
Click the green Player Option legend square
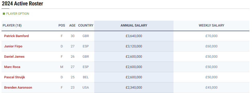(4, 14)
